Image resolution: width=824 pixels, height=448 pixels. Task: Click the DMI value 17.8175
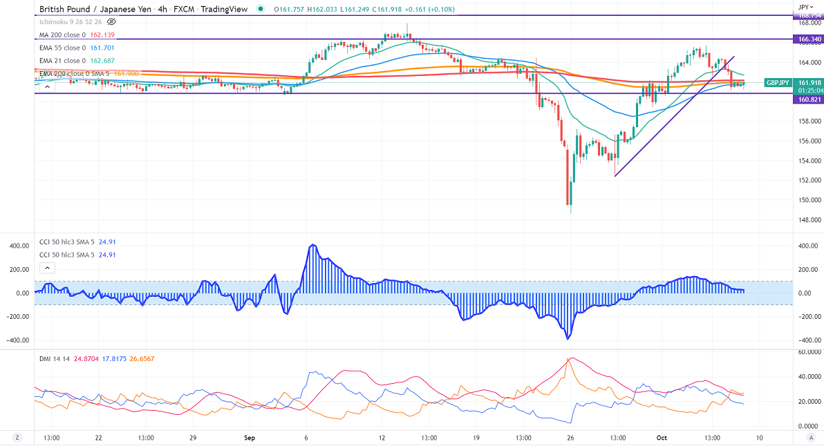(x=115, y=359)
